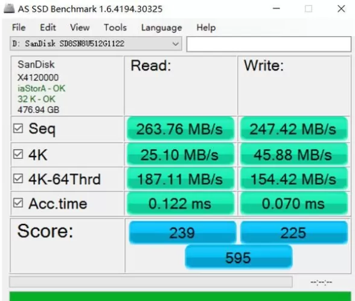Screen dimensions: 355x301
Task: Open the Help menu
Action: coord(206,28)
